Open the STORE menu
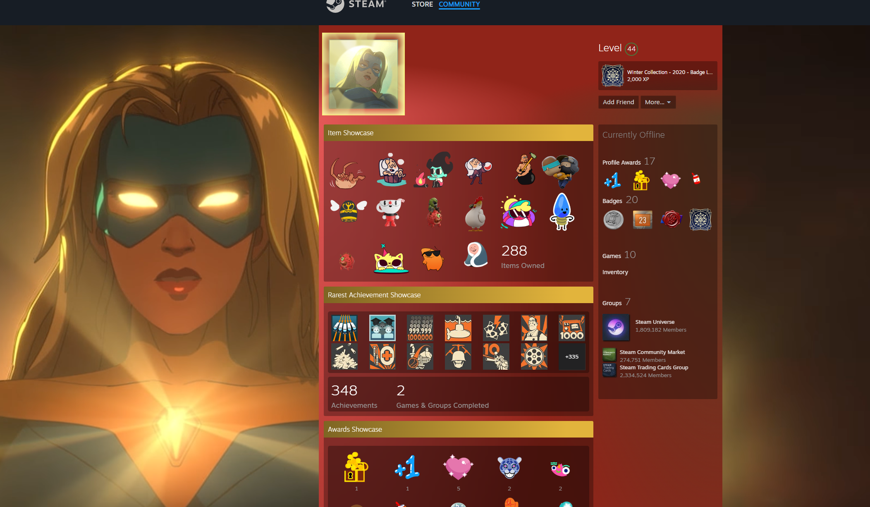Screen dimensions: 870x507 [422, 4]
